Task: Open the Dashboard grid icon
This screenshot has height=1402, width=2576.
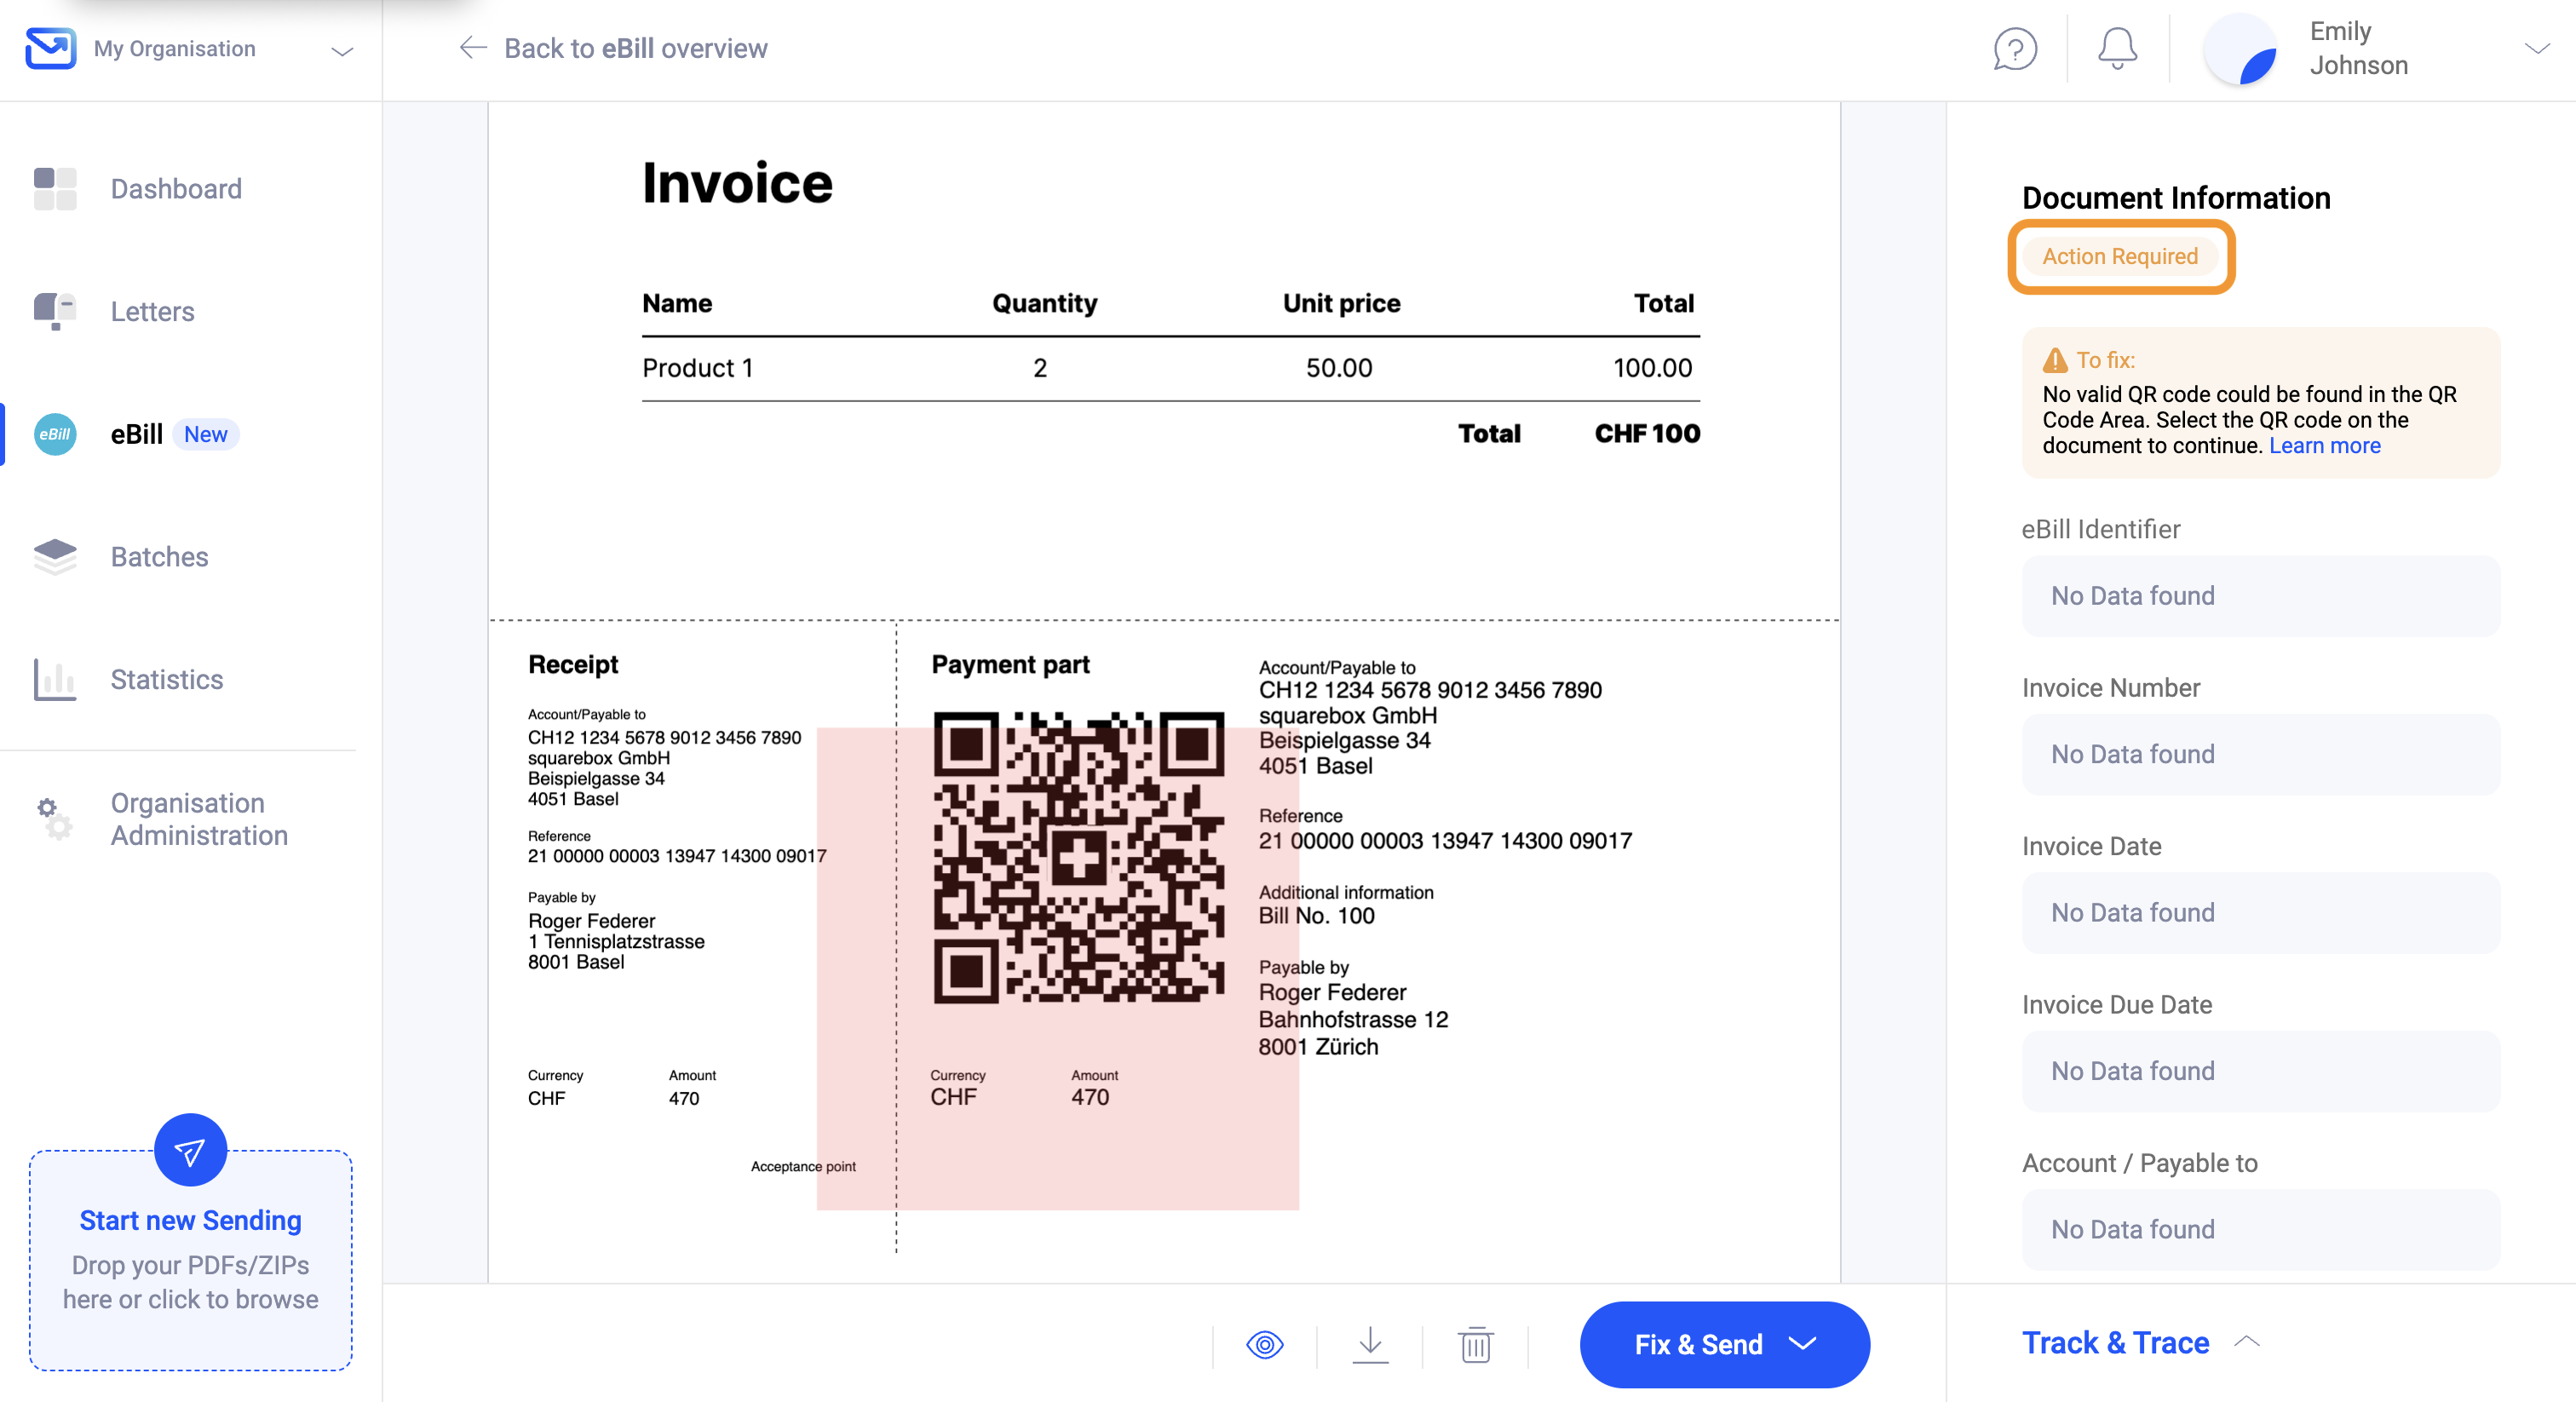Action: [x=55, y=189]
